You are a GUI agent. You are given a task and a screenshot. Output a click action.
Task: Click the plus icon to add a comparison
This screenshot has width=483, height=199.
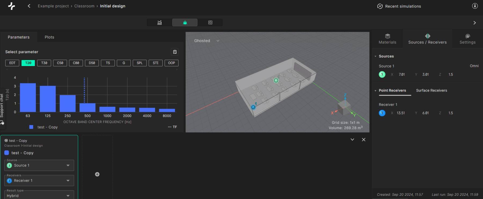tap(97, 174)
